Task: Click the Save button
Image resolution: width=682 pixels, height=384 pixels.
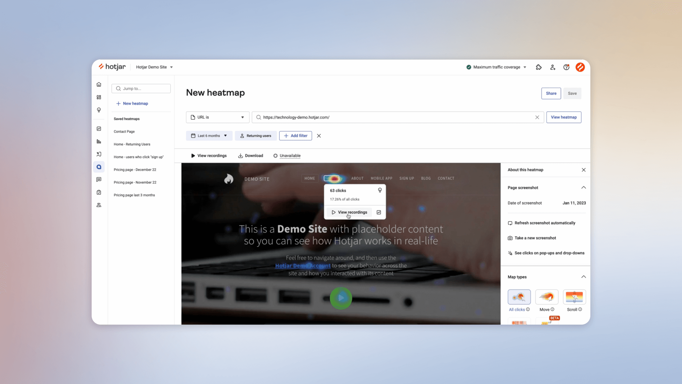Action: click(572, 94)
